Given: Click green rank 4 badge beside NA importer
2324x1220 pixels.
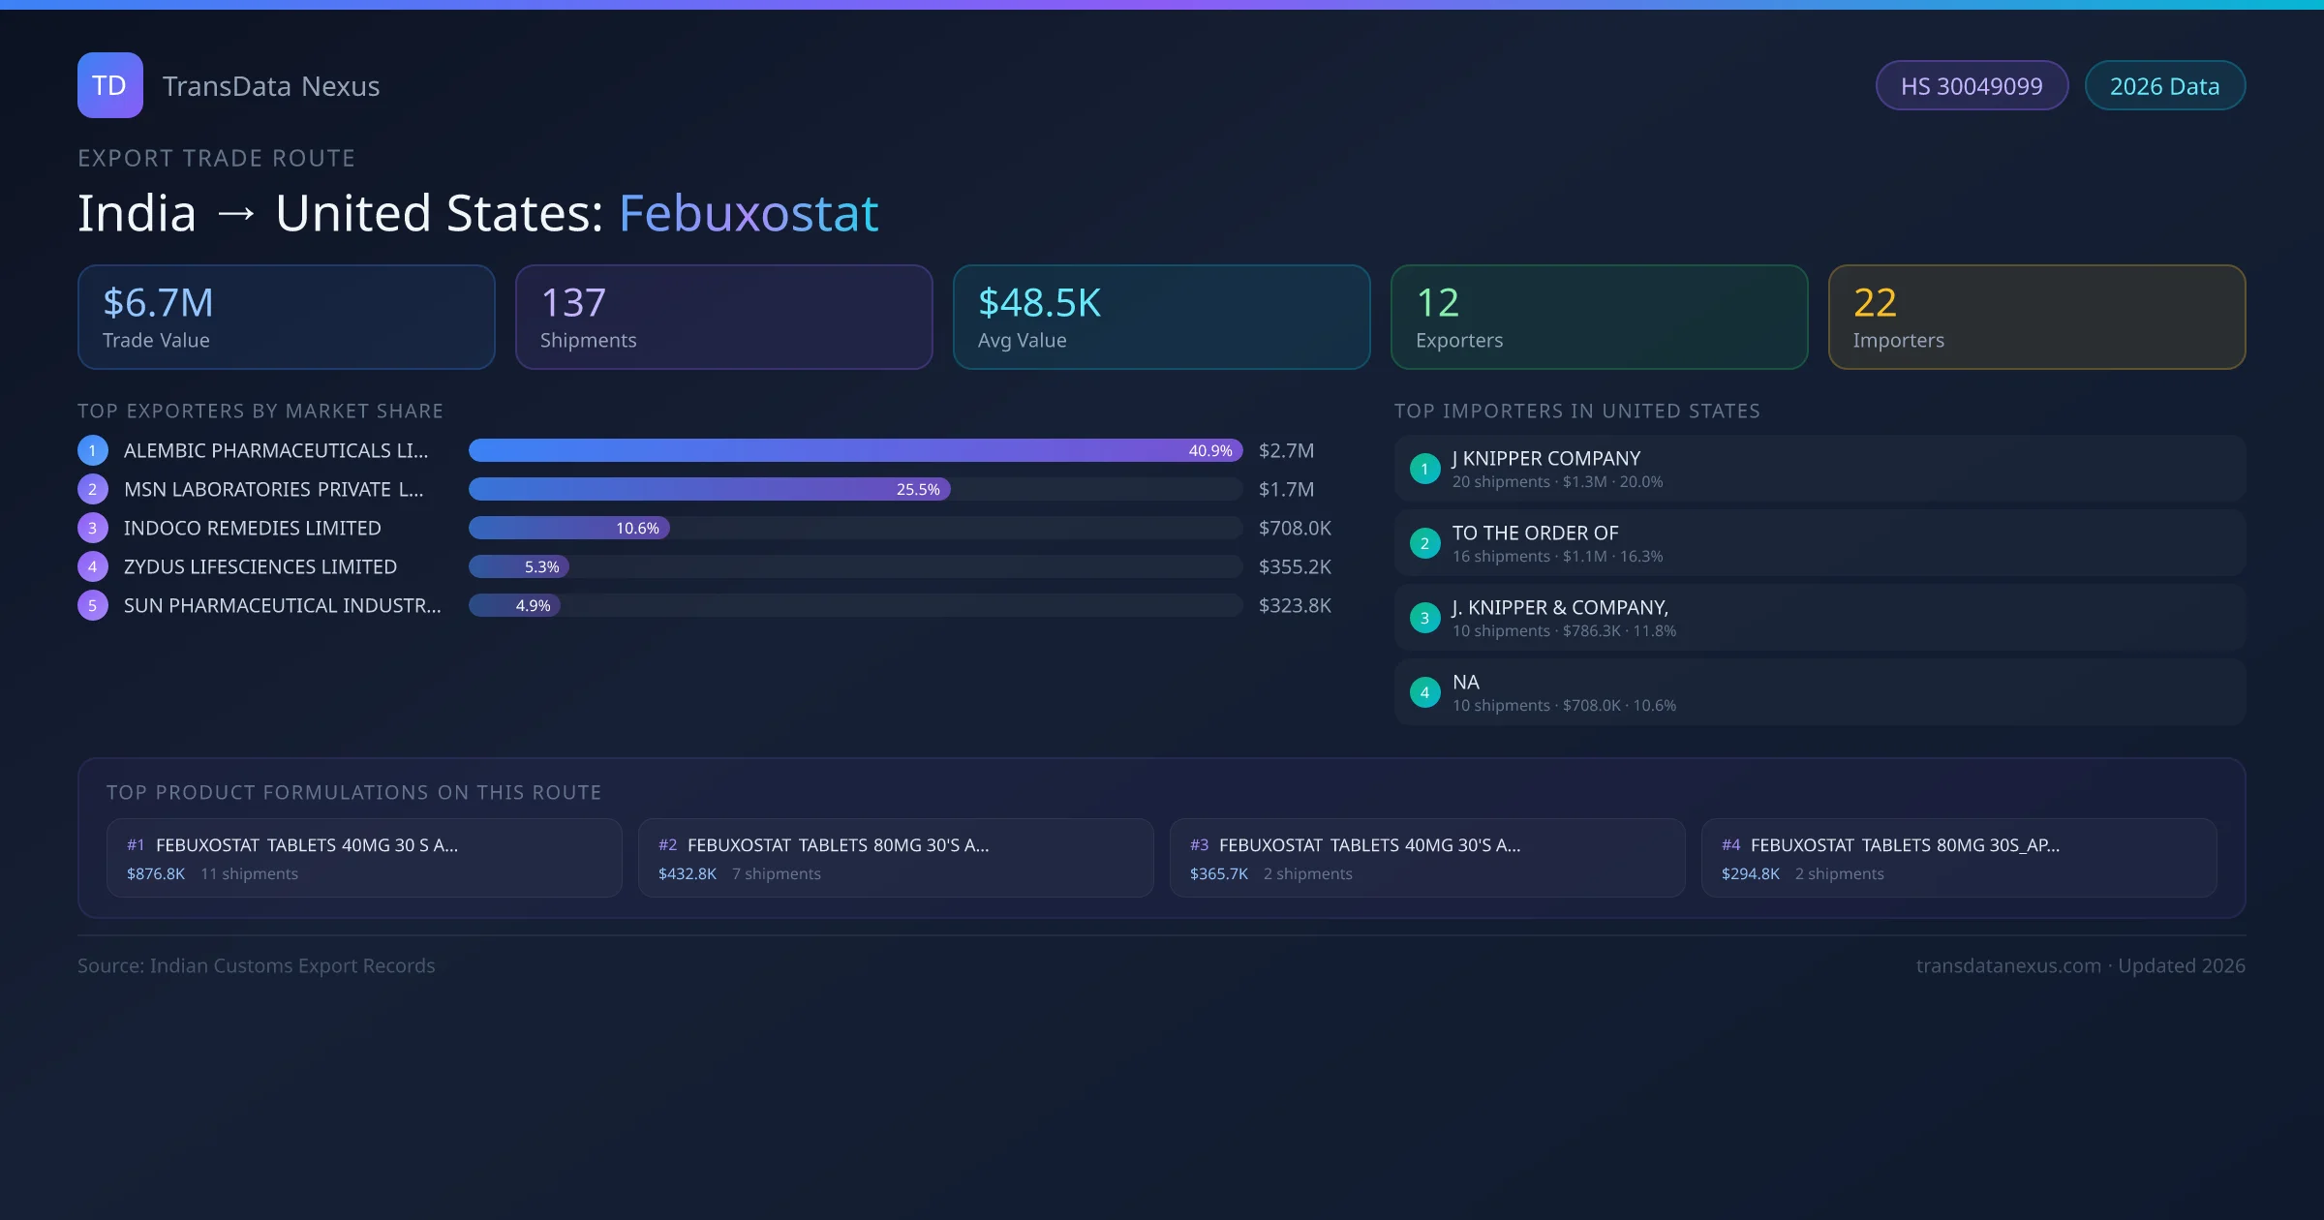Looking at the screenshot, I should [1424, 692].
